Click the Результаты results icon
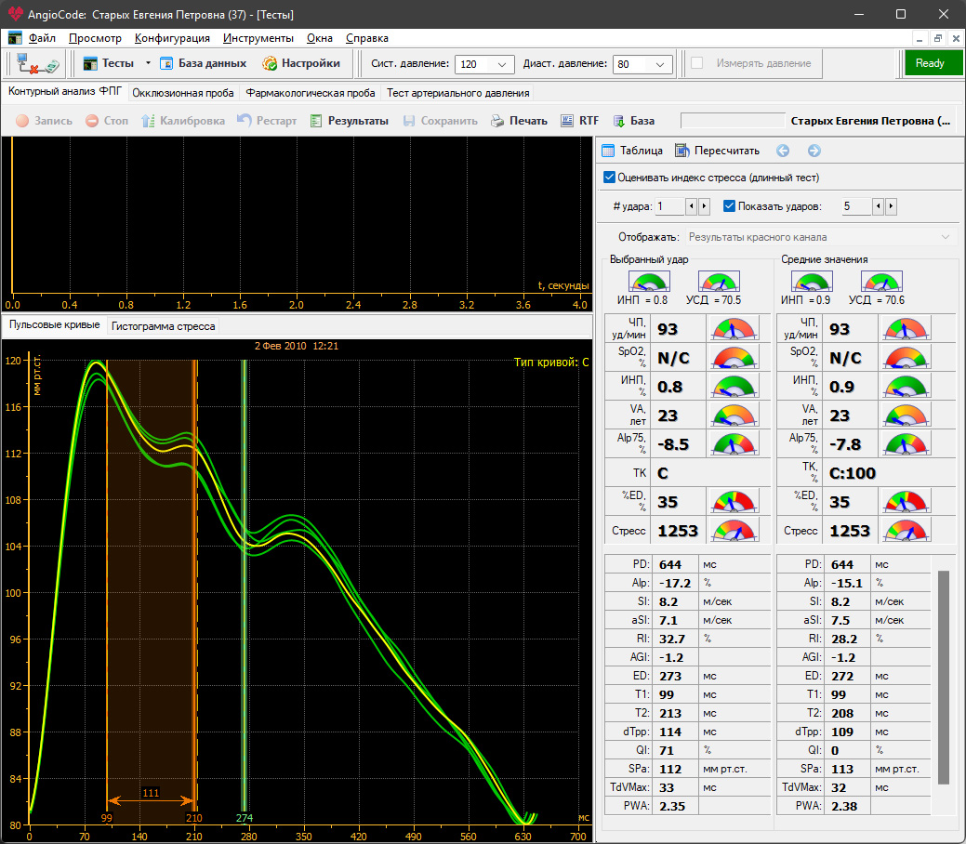The image size is (966, 844). pyautogui.click(x=316, y=121)
